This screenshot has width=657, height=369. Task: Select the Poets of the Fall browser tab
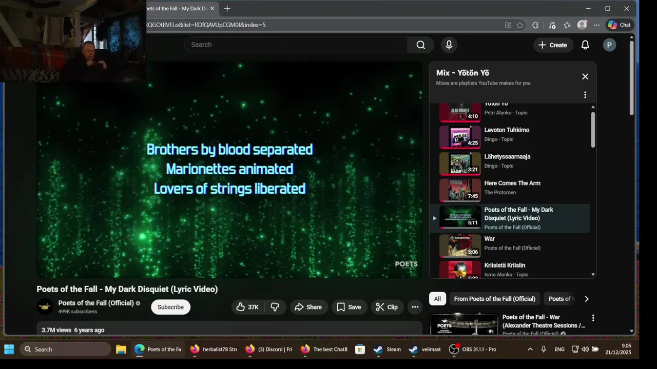(177, 8)
